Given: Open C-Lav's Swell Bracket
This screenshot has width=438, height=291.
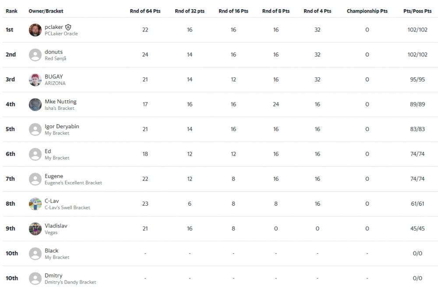Looking at the screenshot, I should [x=67, y=208].
